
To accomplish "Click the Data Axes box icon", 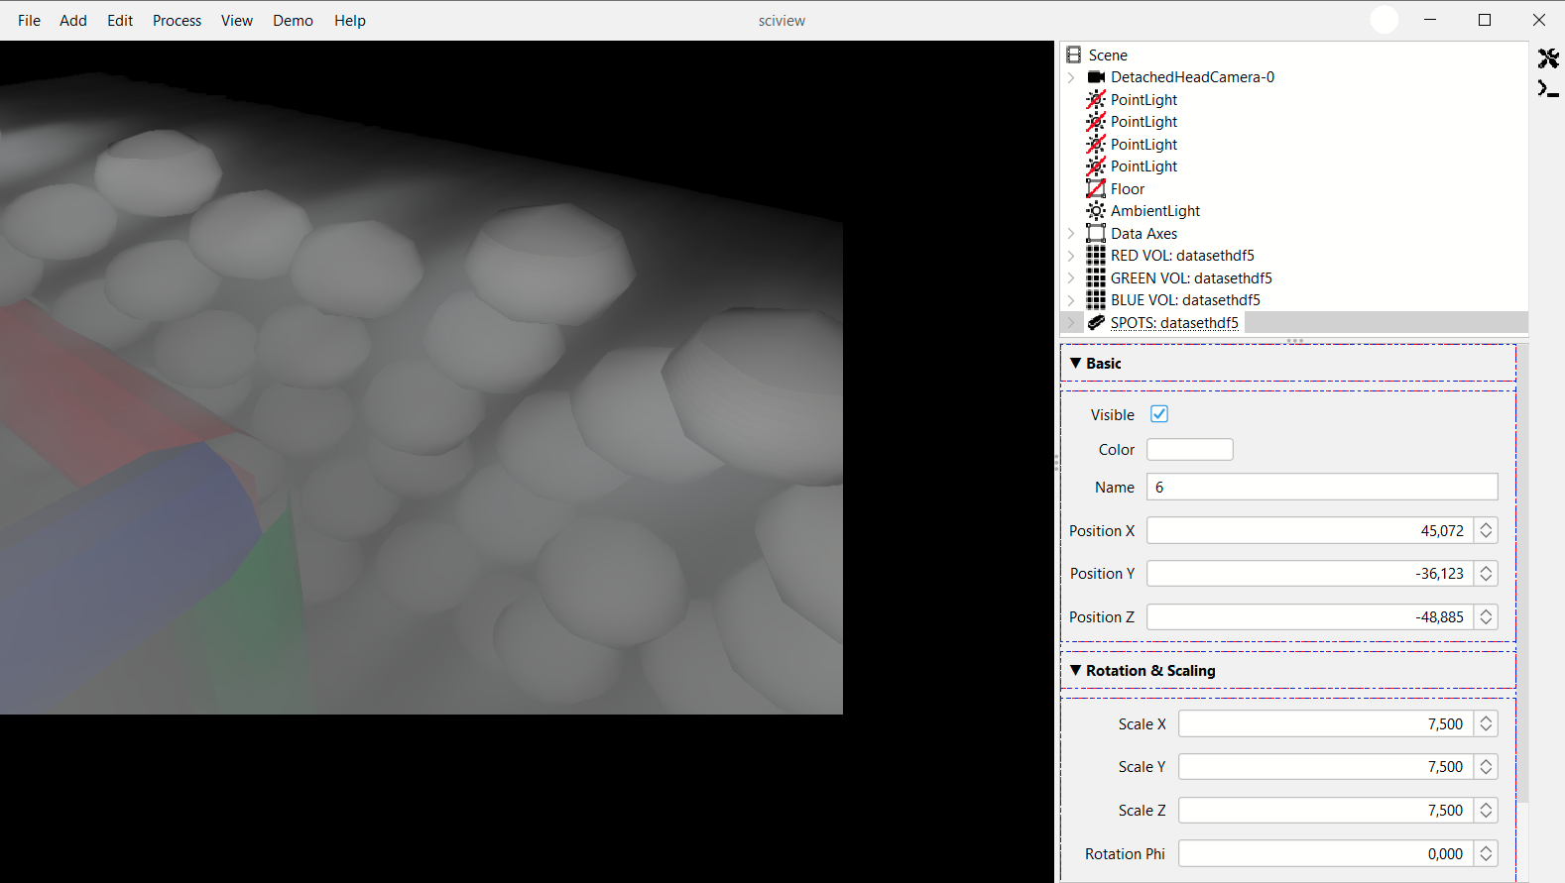I will click(x=1096, y=233).
